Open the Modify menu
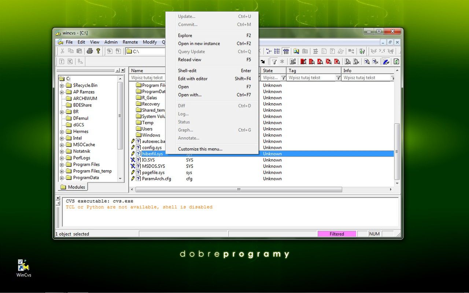The width and height of the screenshot is (469, 293). tap(150, 42)
